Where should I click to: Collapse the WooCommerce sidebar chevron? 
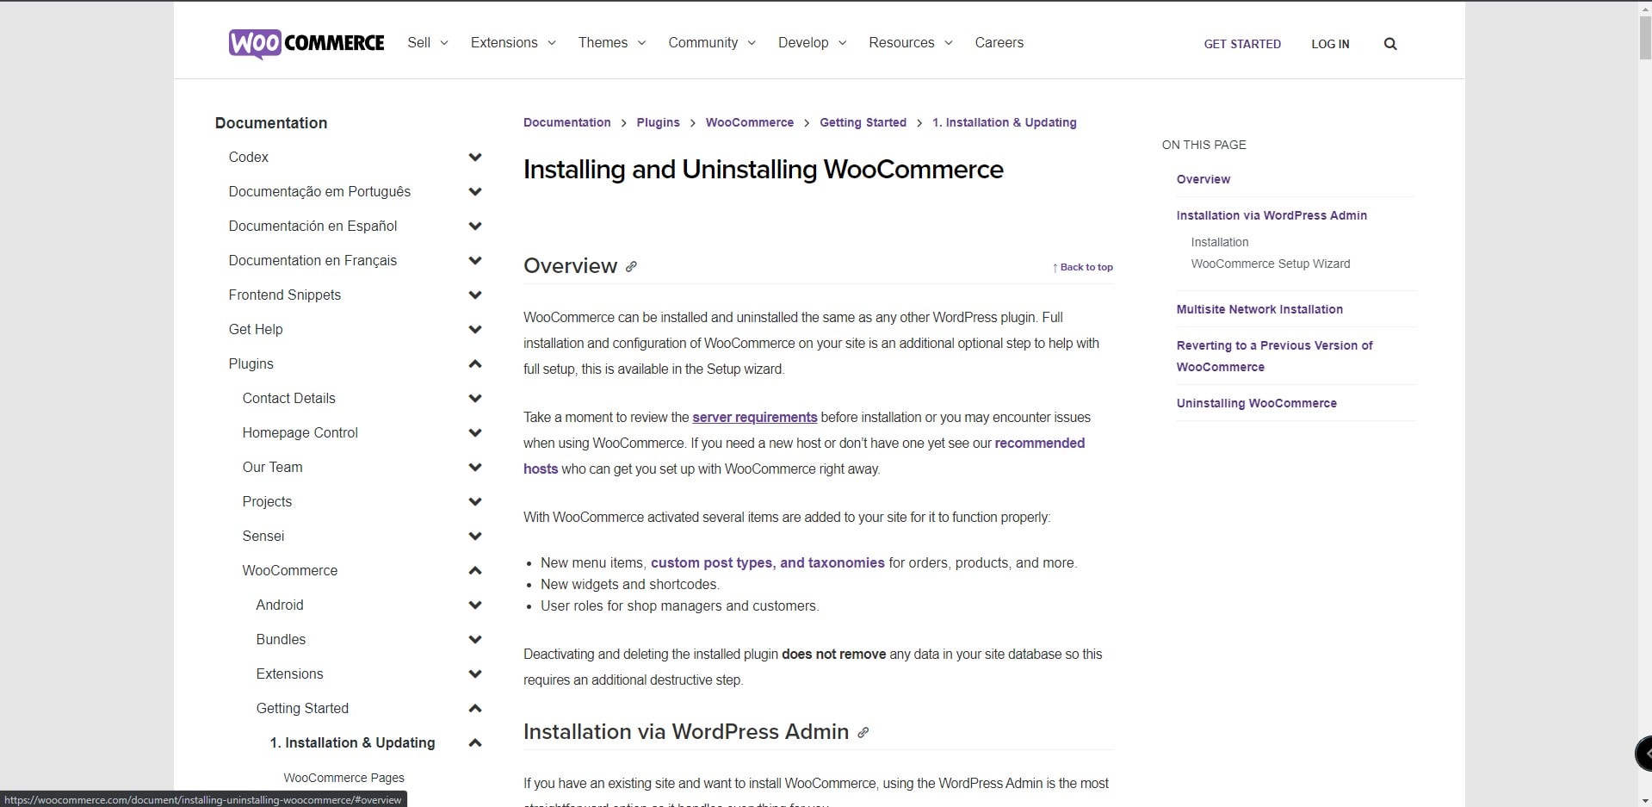pos(475,571)
